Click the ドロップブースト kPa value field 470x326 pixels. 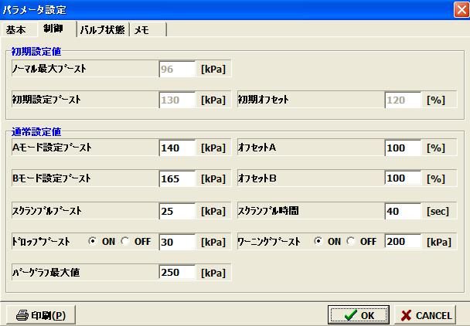point(177,242)
